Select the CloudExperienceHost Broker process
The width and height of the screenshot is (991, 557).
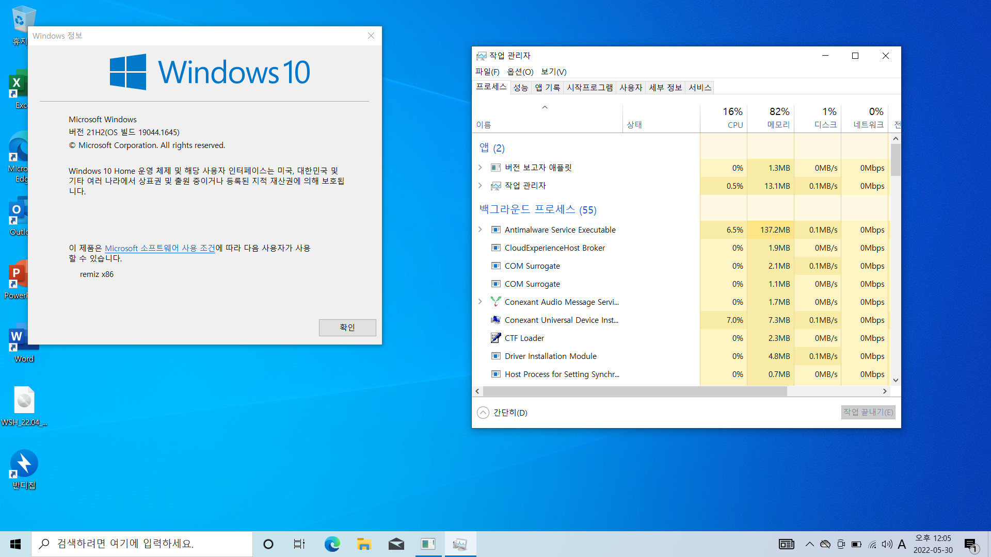coord(680,248)
